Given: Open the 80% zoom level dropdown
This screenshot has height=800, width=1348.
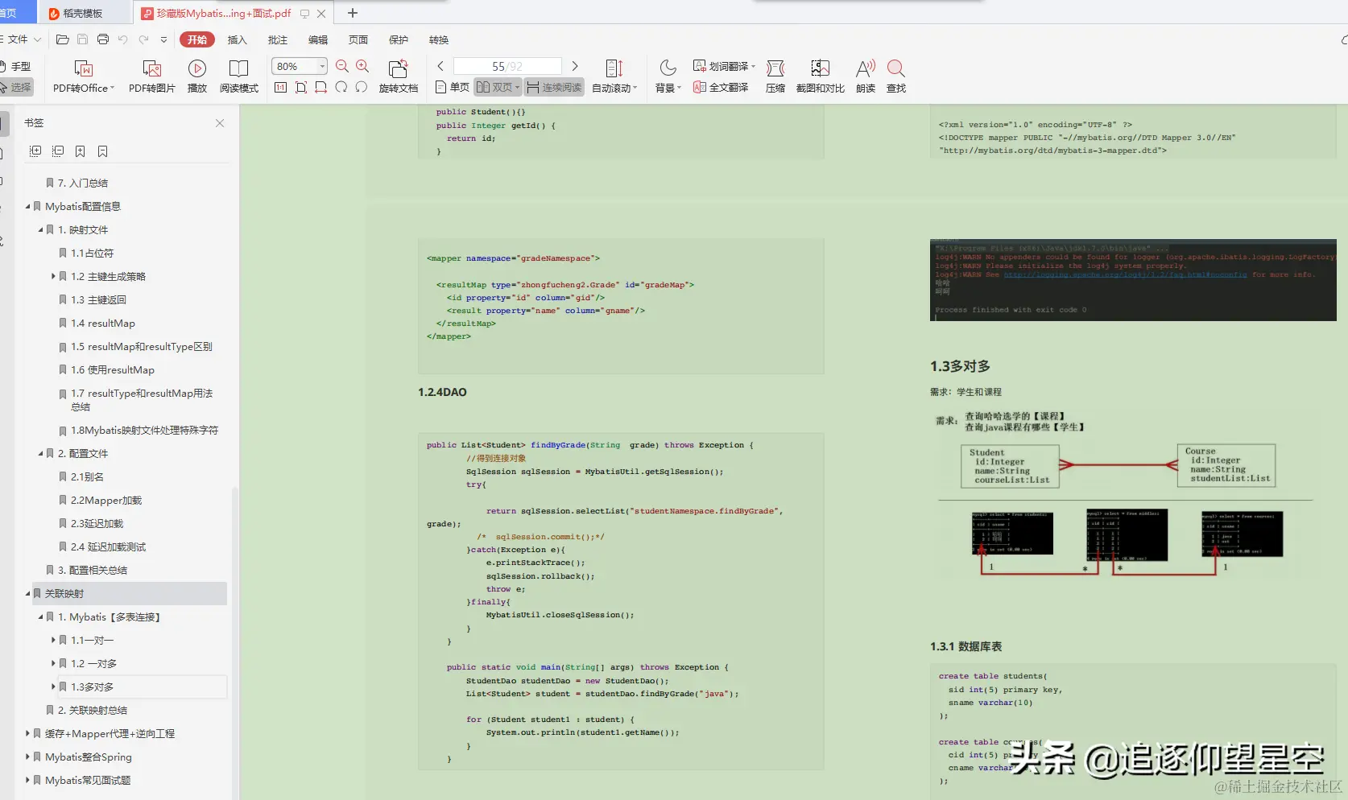Looking at the screenshot, I should click(322, 66).
